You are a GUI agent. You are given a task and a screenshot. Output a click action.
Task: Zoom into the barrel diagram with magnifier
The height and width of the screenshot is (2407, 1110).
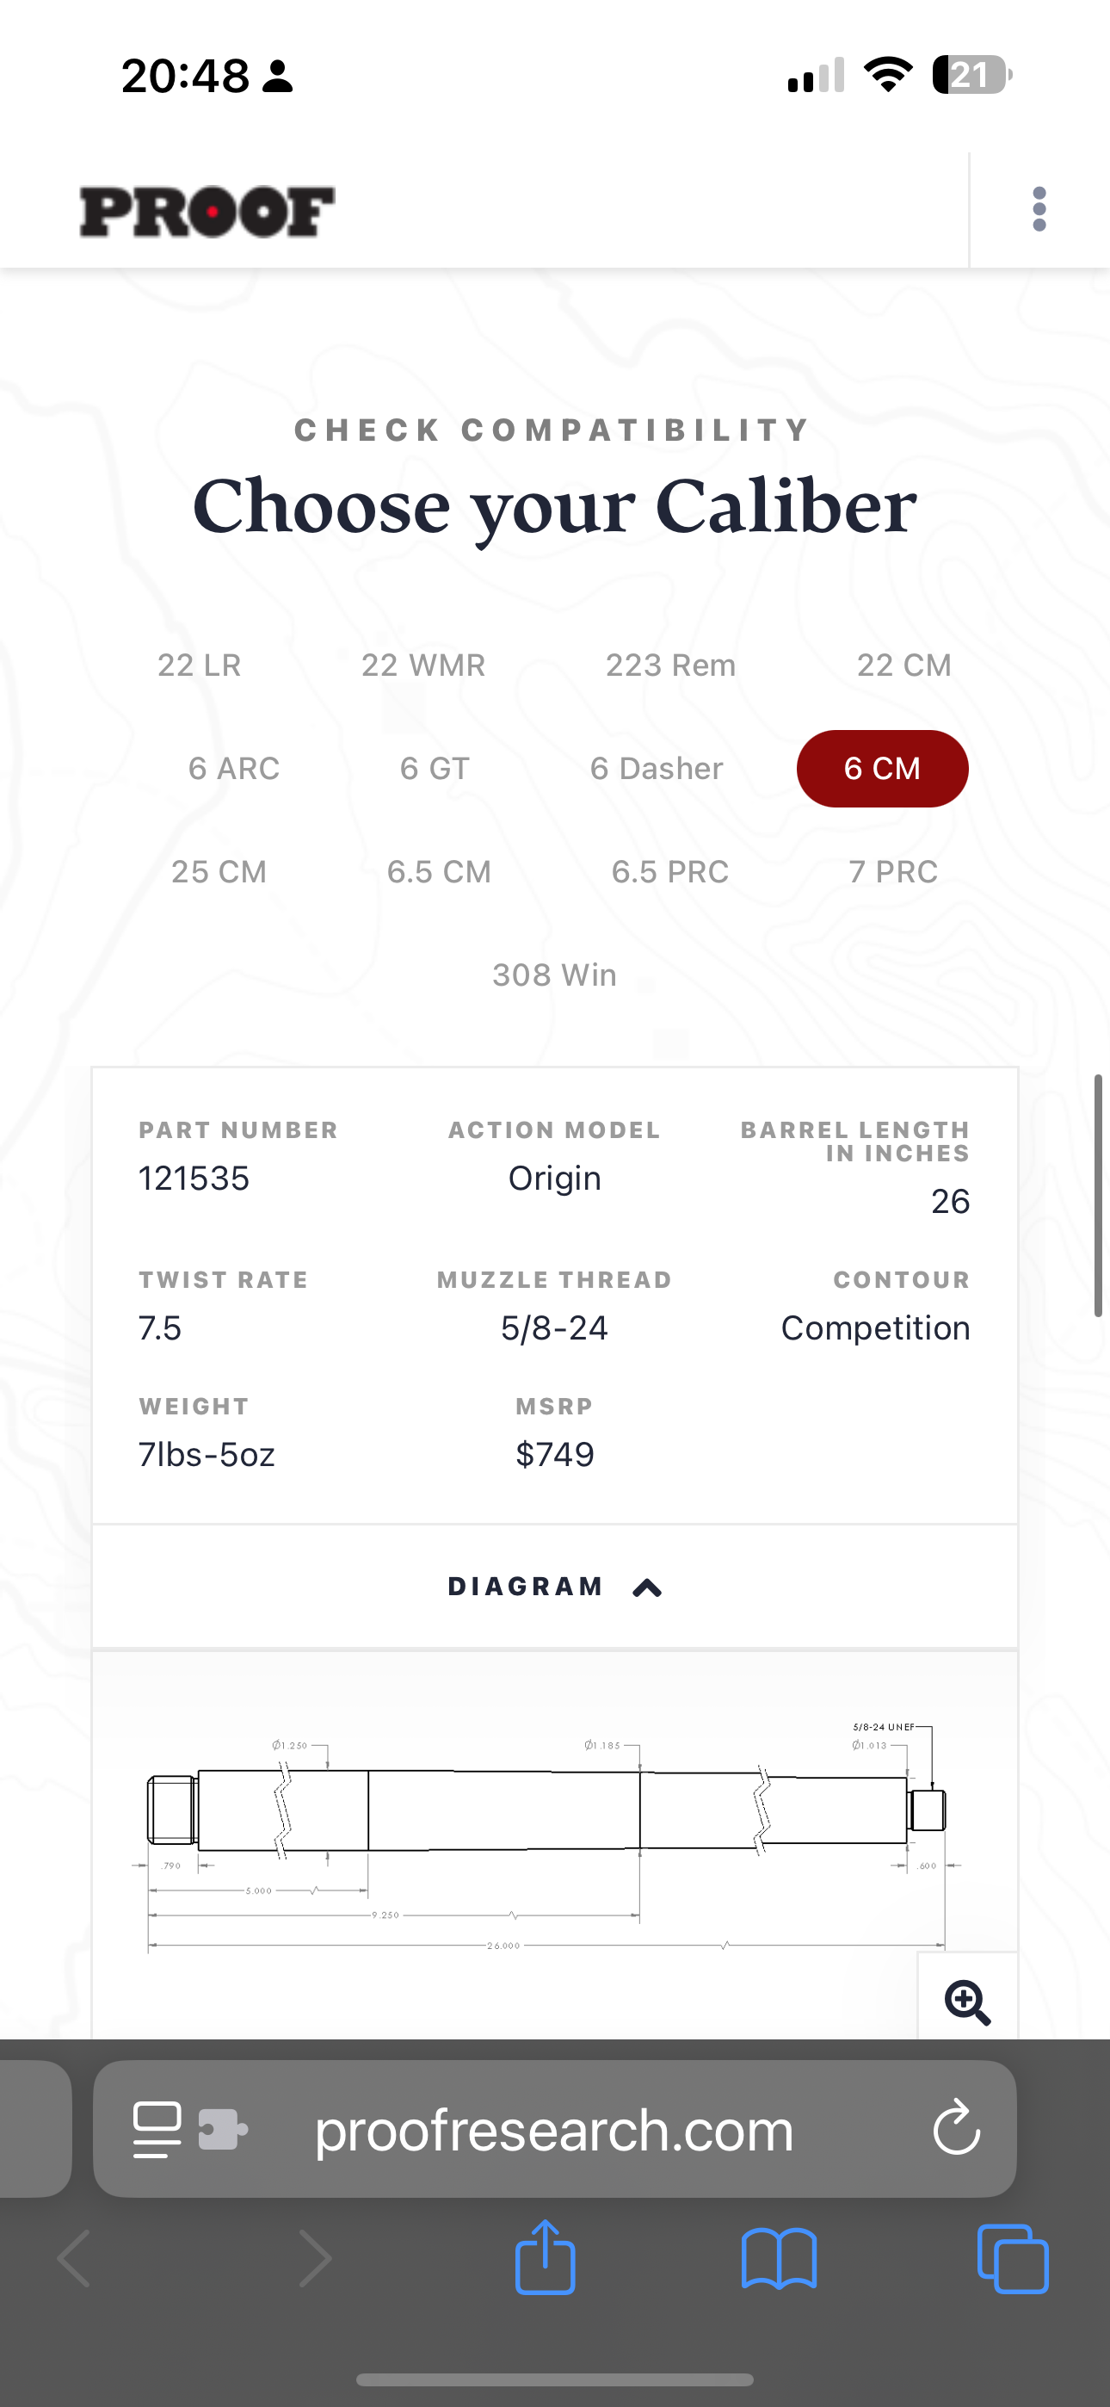tap(967, 2002)
